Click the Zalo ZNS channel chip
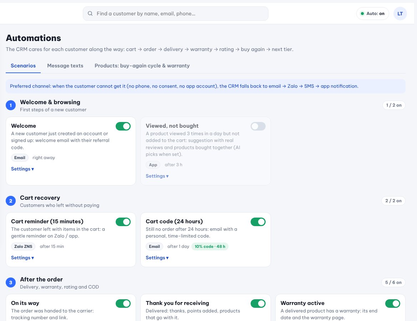 23,246
